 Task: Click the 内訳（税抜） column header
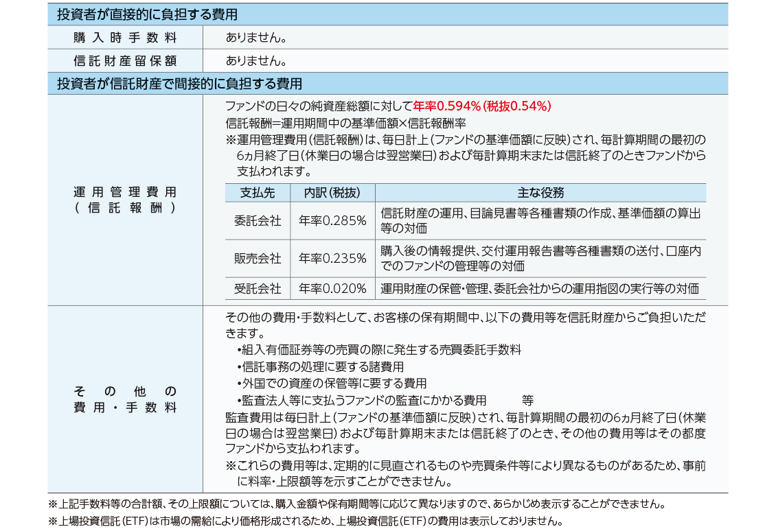click(332, 193)
